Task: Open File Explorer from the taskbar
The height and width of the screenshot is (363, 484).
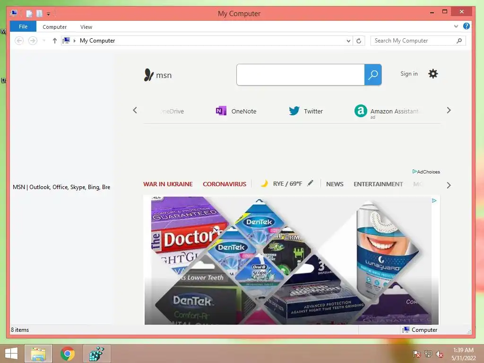Action: 38,354
